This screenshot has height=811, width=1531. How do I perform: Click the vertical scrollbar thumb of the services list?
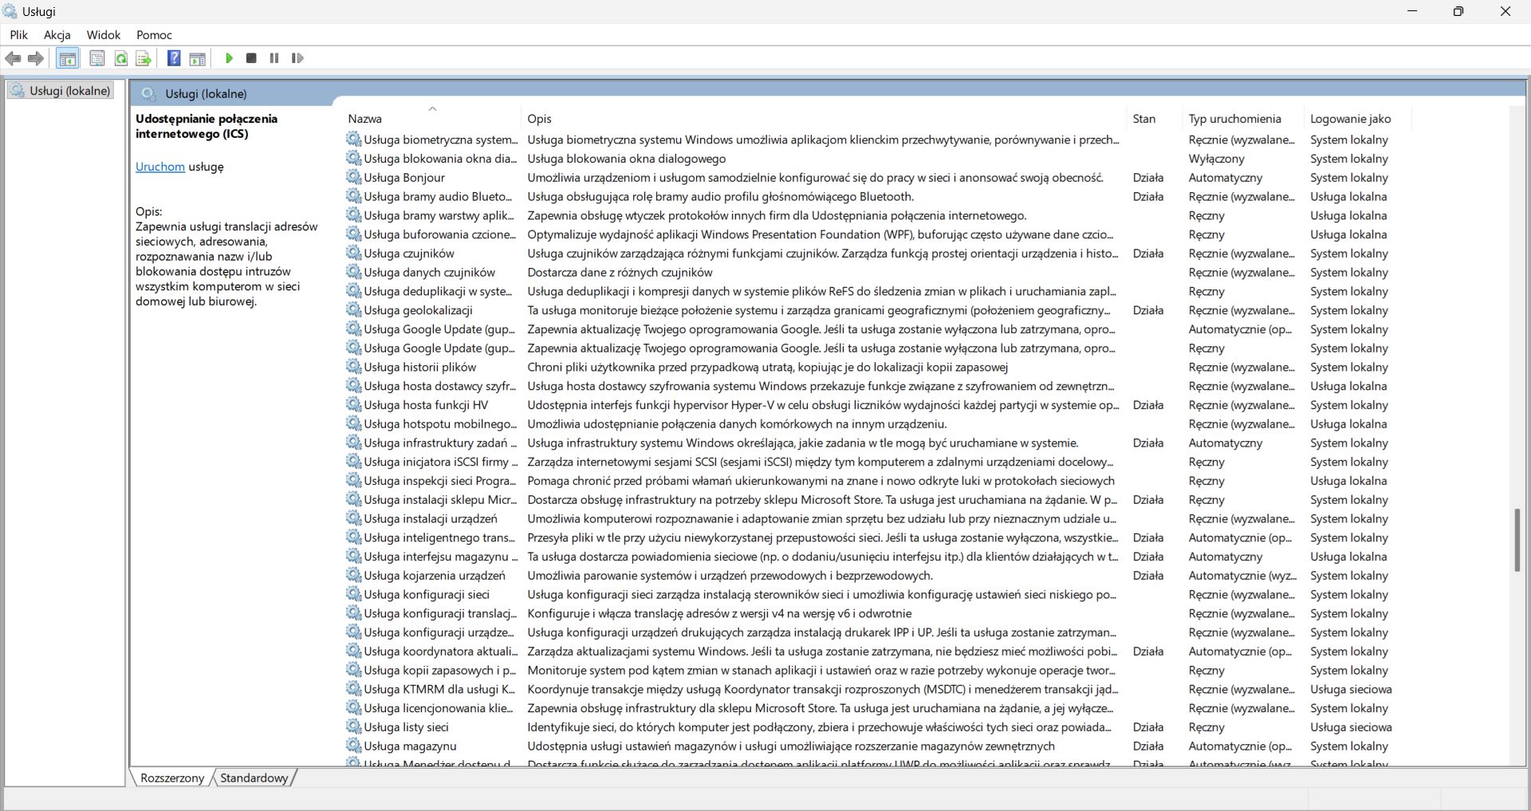[x=1517, y=540]
